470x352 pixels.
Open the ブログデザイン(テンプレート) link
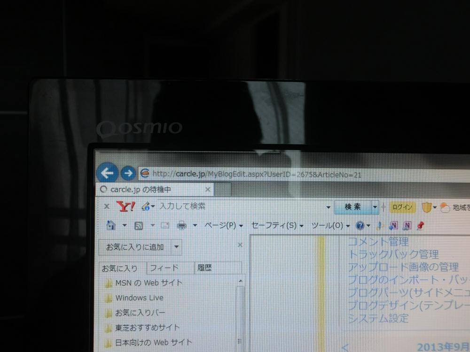[409, 306]
